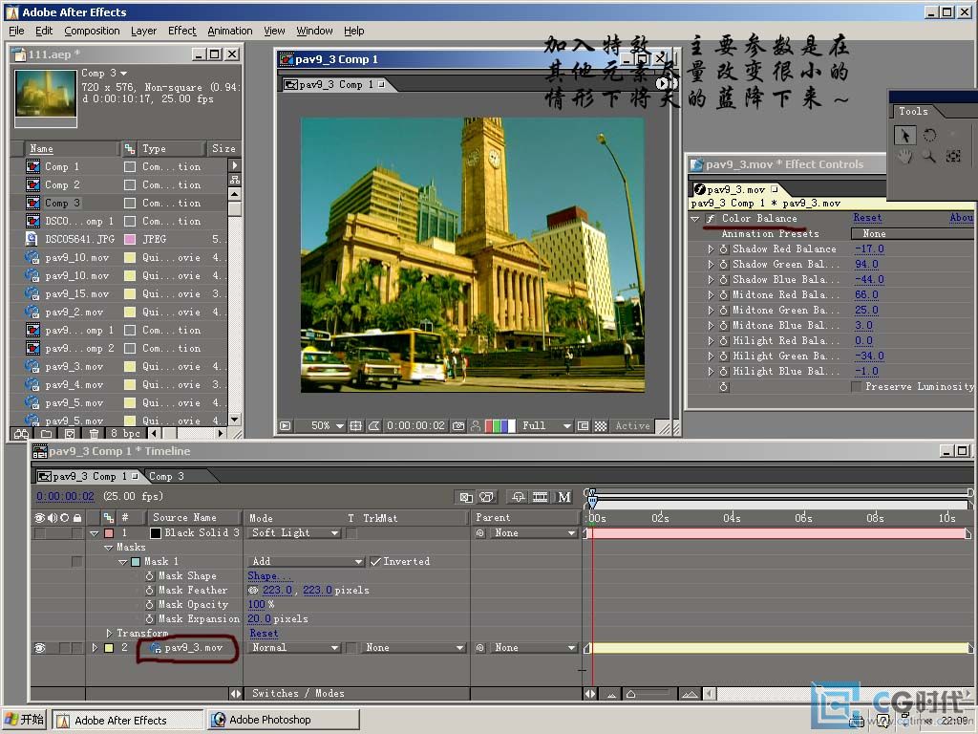978x734 pixels.
Task: Open the Full resolution dropdown
Action: tap(545, 425)
